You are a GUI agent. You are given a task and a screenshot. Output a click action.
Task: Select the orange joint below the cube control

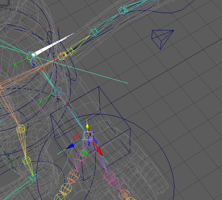[74, 175]
